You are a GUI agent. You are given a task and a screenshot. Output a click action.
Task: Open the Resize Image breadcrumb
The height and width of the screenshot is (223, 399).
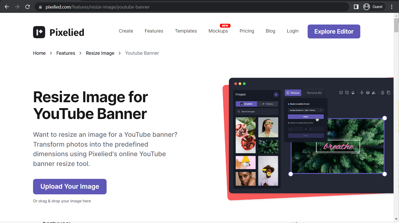pyautogui.click(x=100, y=53)
